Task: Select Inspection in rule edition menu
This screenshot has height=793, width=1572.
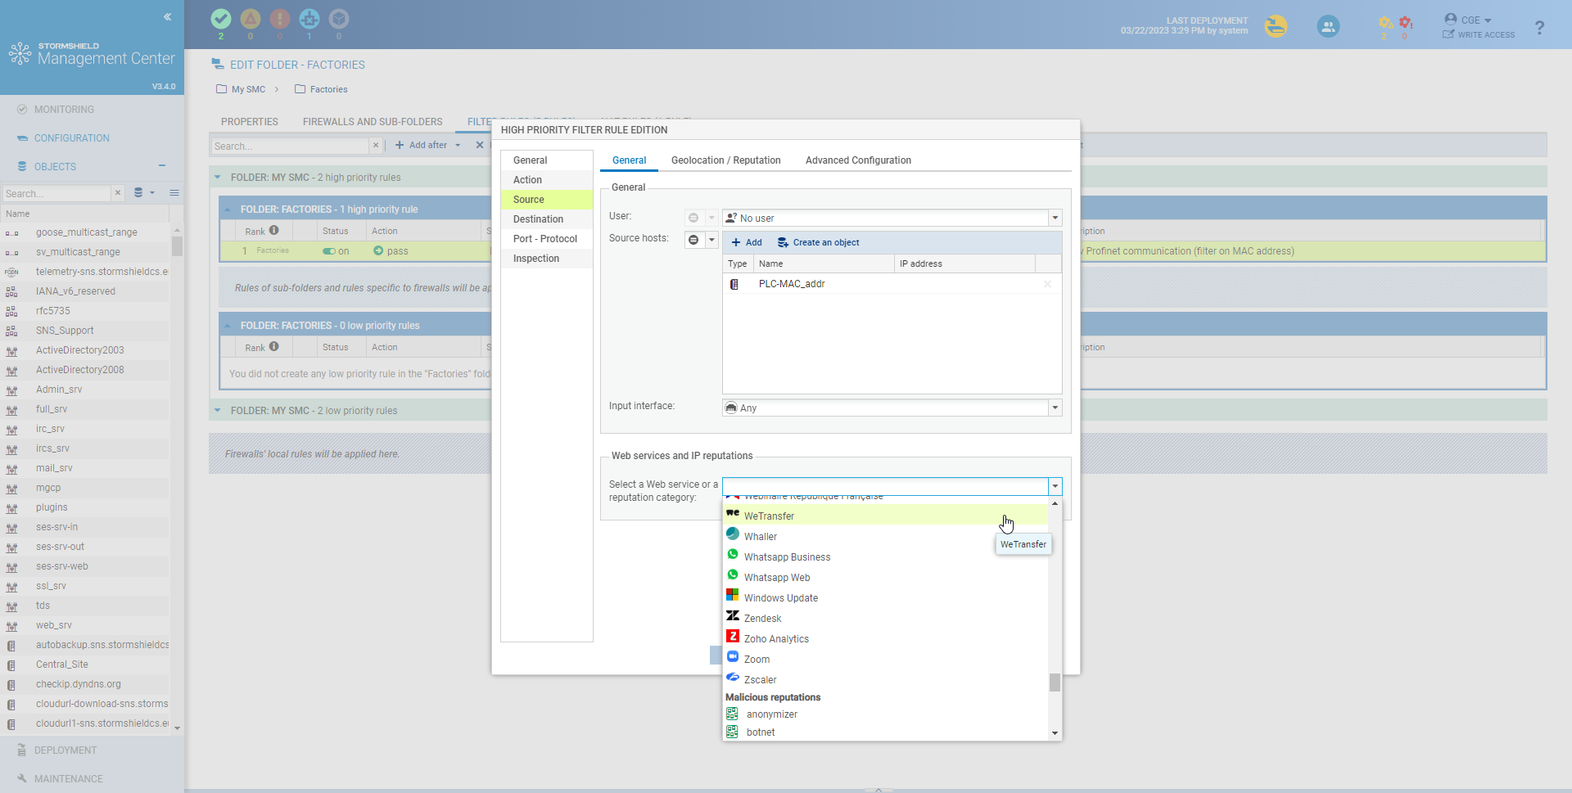Action: click(547, 259)
